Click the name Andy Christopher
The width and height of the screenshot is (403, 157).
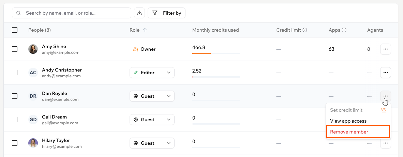pyautogui.click(x=62, y=70)
